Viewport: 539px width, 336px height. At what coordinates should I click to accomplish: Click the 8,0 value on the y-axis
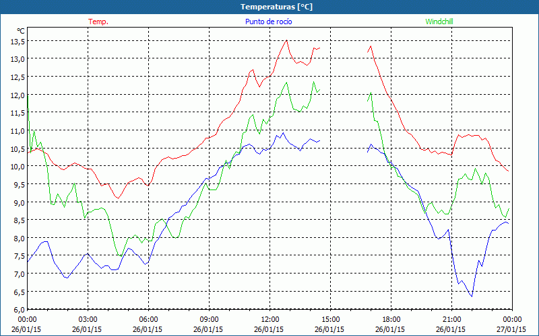[20, 239]
